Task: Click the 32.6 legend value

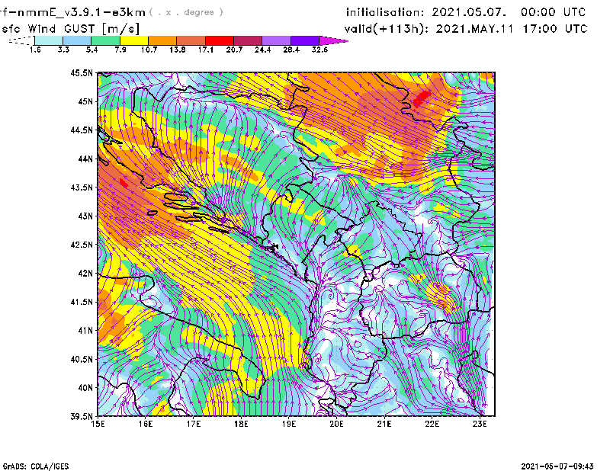Action: [x=319, y=50]
